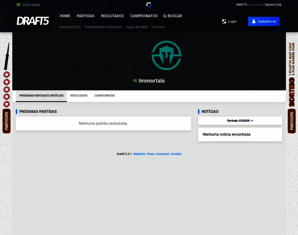Switch to the Campeonatos tab
Screen dimensions: 298x235
click(104, 96)
